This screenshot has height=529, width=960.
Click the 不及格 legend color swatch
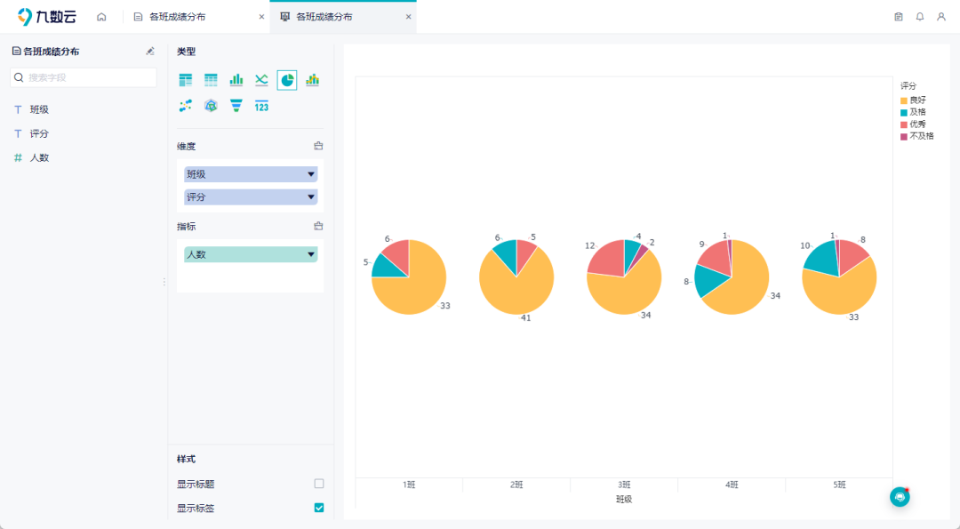click(904, 136)
